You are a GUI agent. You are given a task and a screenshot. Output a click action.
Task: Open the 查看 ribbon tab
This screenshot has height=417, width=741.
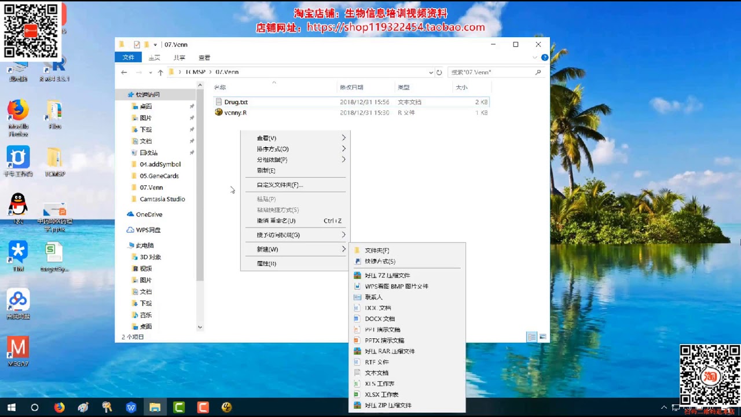point(204,57)
